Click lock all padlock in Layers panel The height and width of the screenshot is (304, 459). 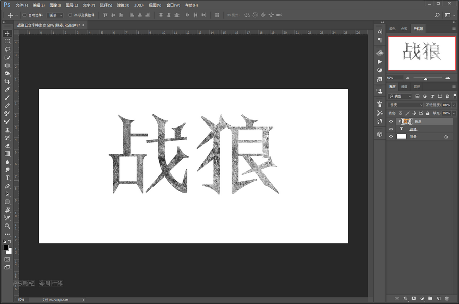428,113
